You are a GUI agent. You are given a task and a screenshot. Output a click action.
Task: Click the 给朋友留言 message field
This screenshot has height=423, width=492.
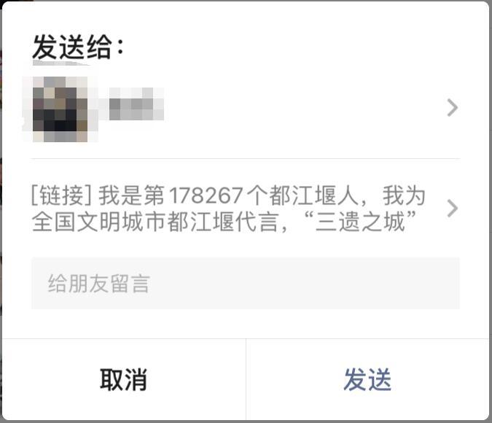pyautogui.click(x=246, y=283)
